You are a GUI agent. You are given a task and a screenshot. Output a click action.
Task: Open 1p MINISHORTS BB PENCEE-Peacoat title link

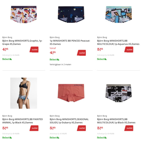70,43
